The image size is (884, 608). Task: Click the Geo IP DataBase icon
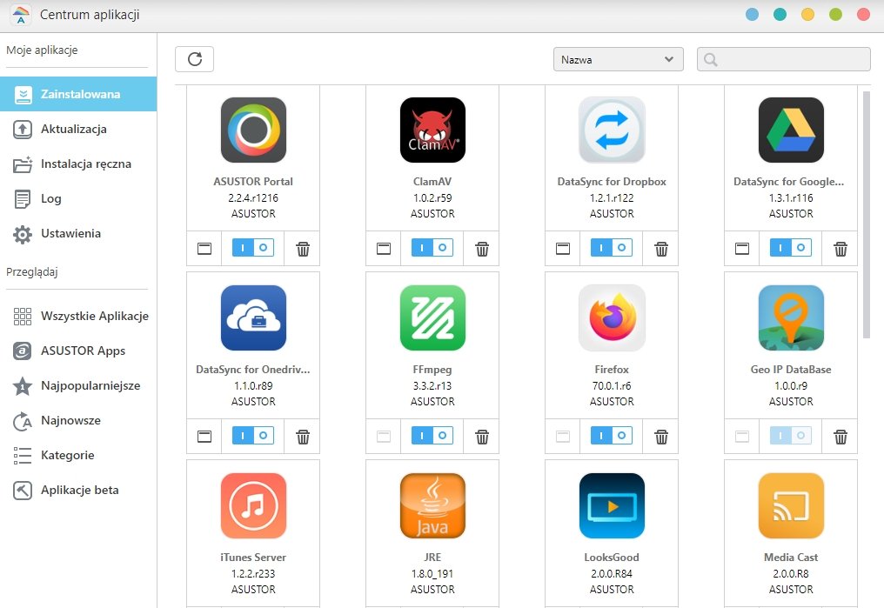[x=791, y=317]
